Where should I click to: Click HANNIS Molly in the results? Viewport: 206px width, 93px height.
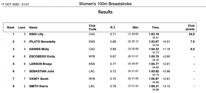(39, 49)
